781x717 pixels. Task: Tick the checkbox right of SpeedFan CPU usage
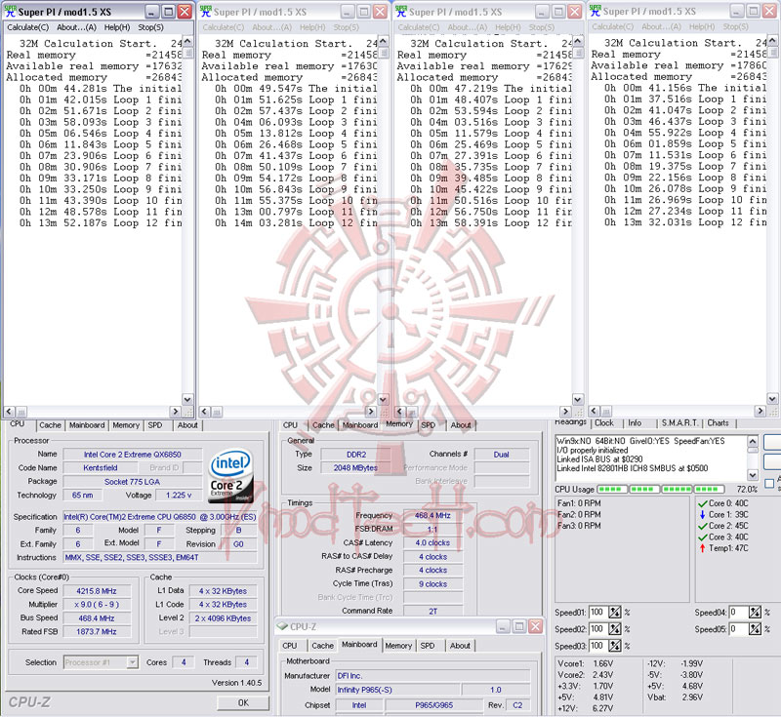pos(769,483)
